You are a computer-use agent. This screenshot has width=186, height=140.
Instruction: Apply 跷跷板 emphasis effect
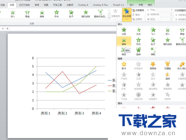click(x=153, y=66)
